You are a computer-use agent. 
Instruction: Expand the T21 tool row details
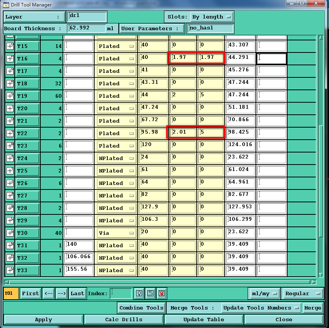10,121
